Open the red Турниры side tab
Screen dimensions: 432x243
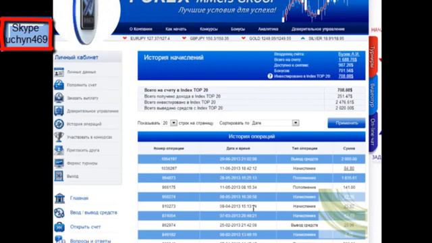(x=373, y=57)
